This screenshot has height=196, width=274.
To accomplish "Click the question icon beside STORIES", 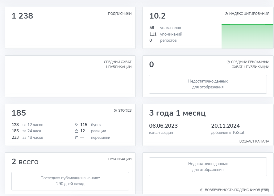I will pos(115,111).
